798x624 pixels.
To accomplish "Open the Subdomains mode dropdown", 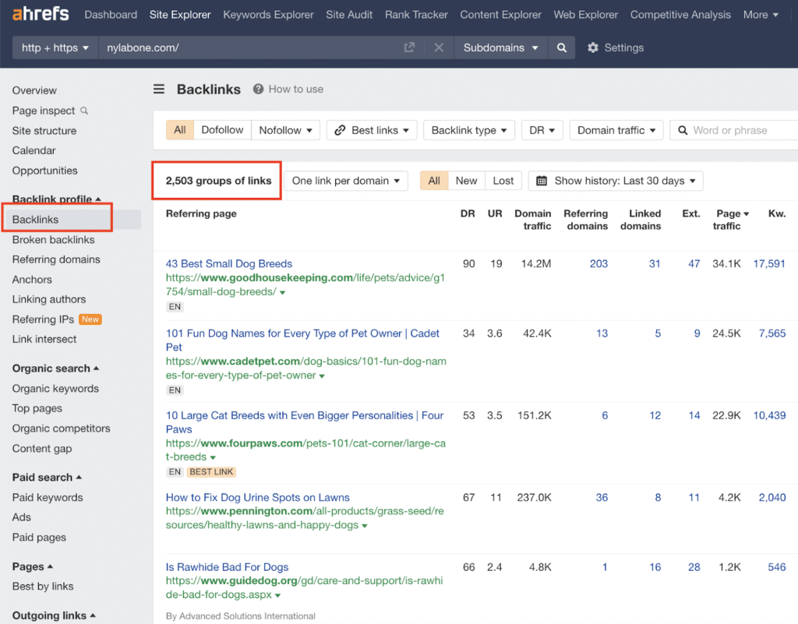I will (501, 48).
